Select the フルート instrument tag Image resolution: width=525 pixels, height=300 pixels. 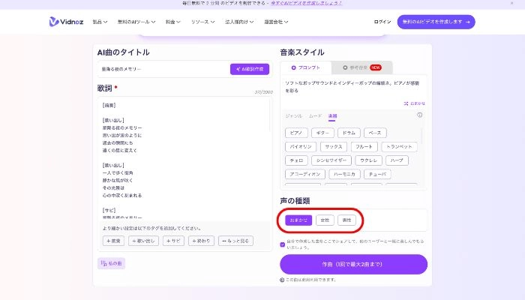[x=364, y=147]
